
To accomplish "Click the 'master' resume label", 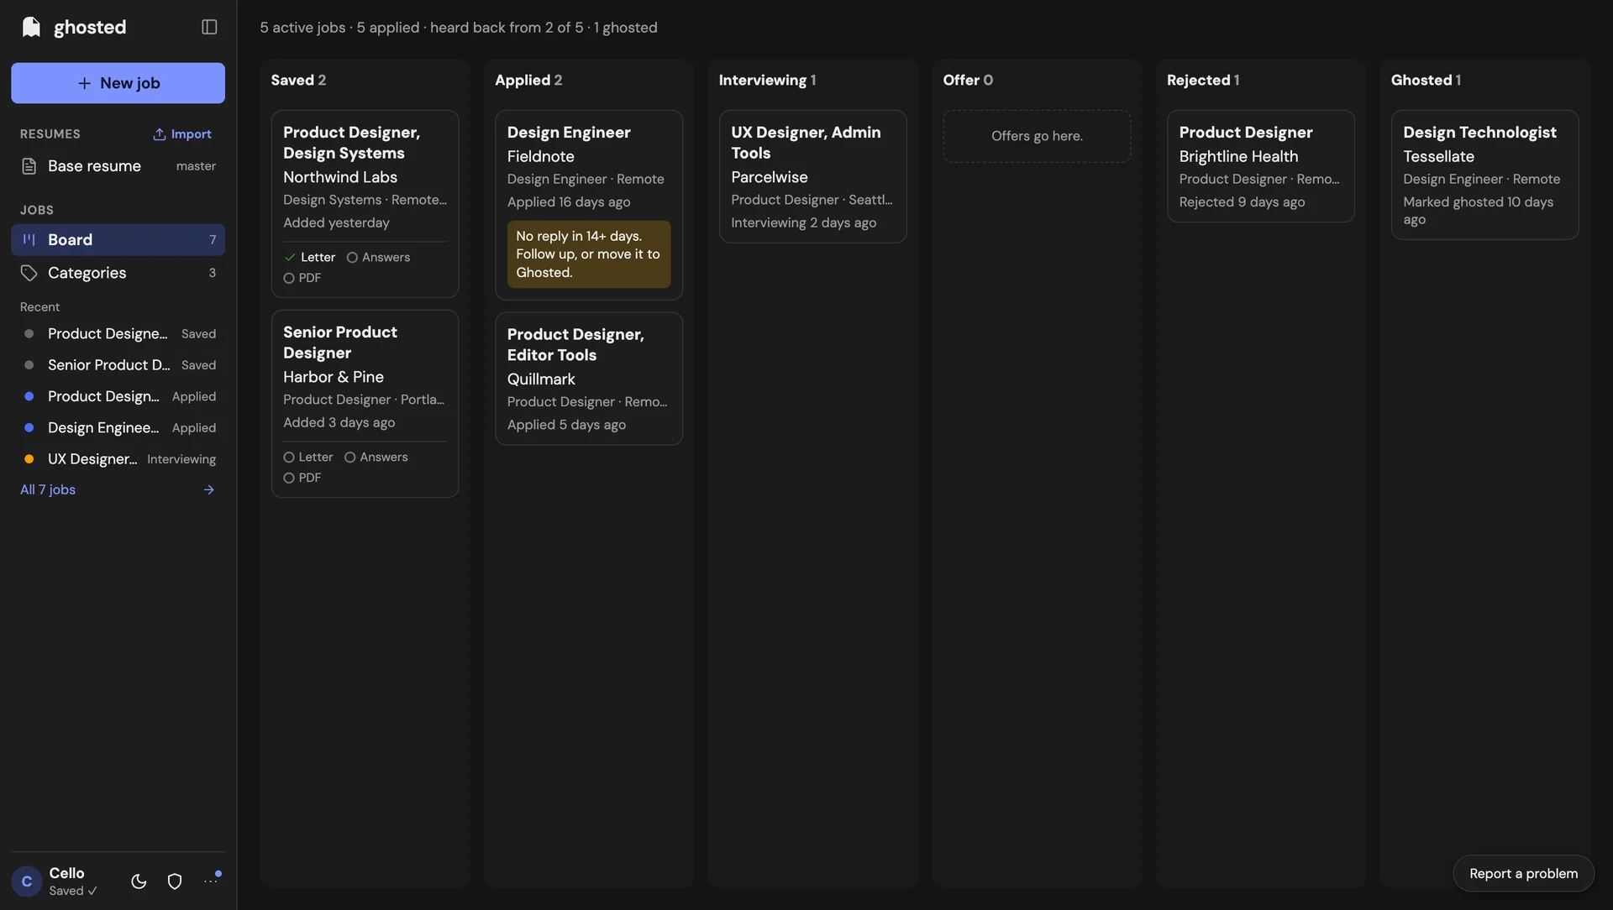I will pos(196,166).
